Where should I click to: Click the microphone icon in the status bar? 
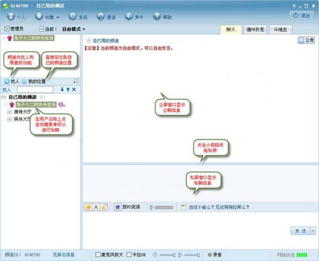pos(180,255)
